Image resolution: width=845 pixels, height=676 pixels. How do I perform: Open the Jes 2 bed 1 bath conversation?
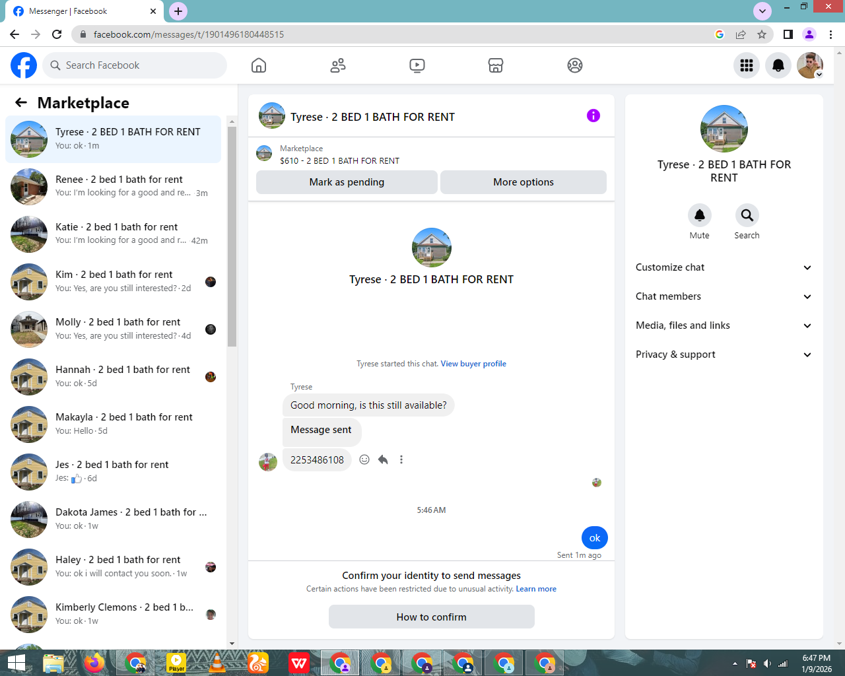pyautogui.click(x=114, y=471)
